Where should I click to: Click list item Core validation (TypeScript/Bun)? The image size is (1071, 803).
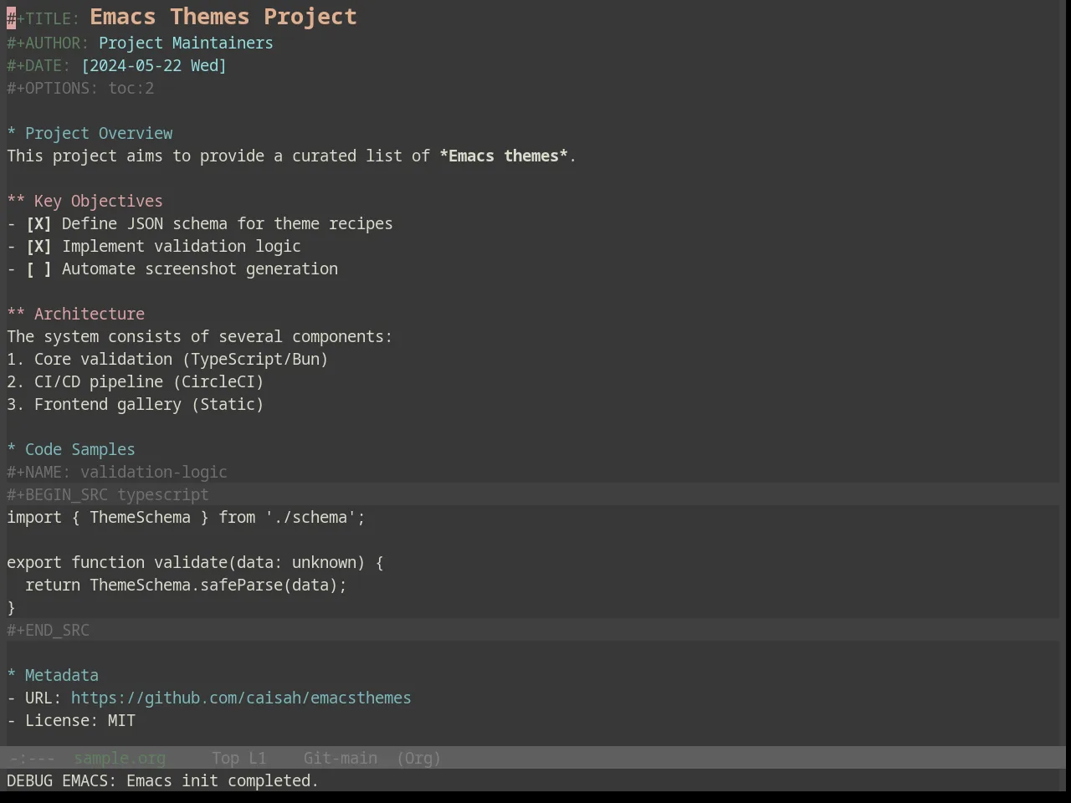tap(167, 360)
